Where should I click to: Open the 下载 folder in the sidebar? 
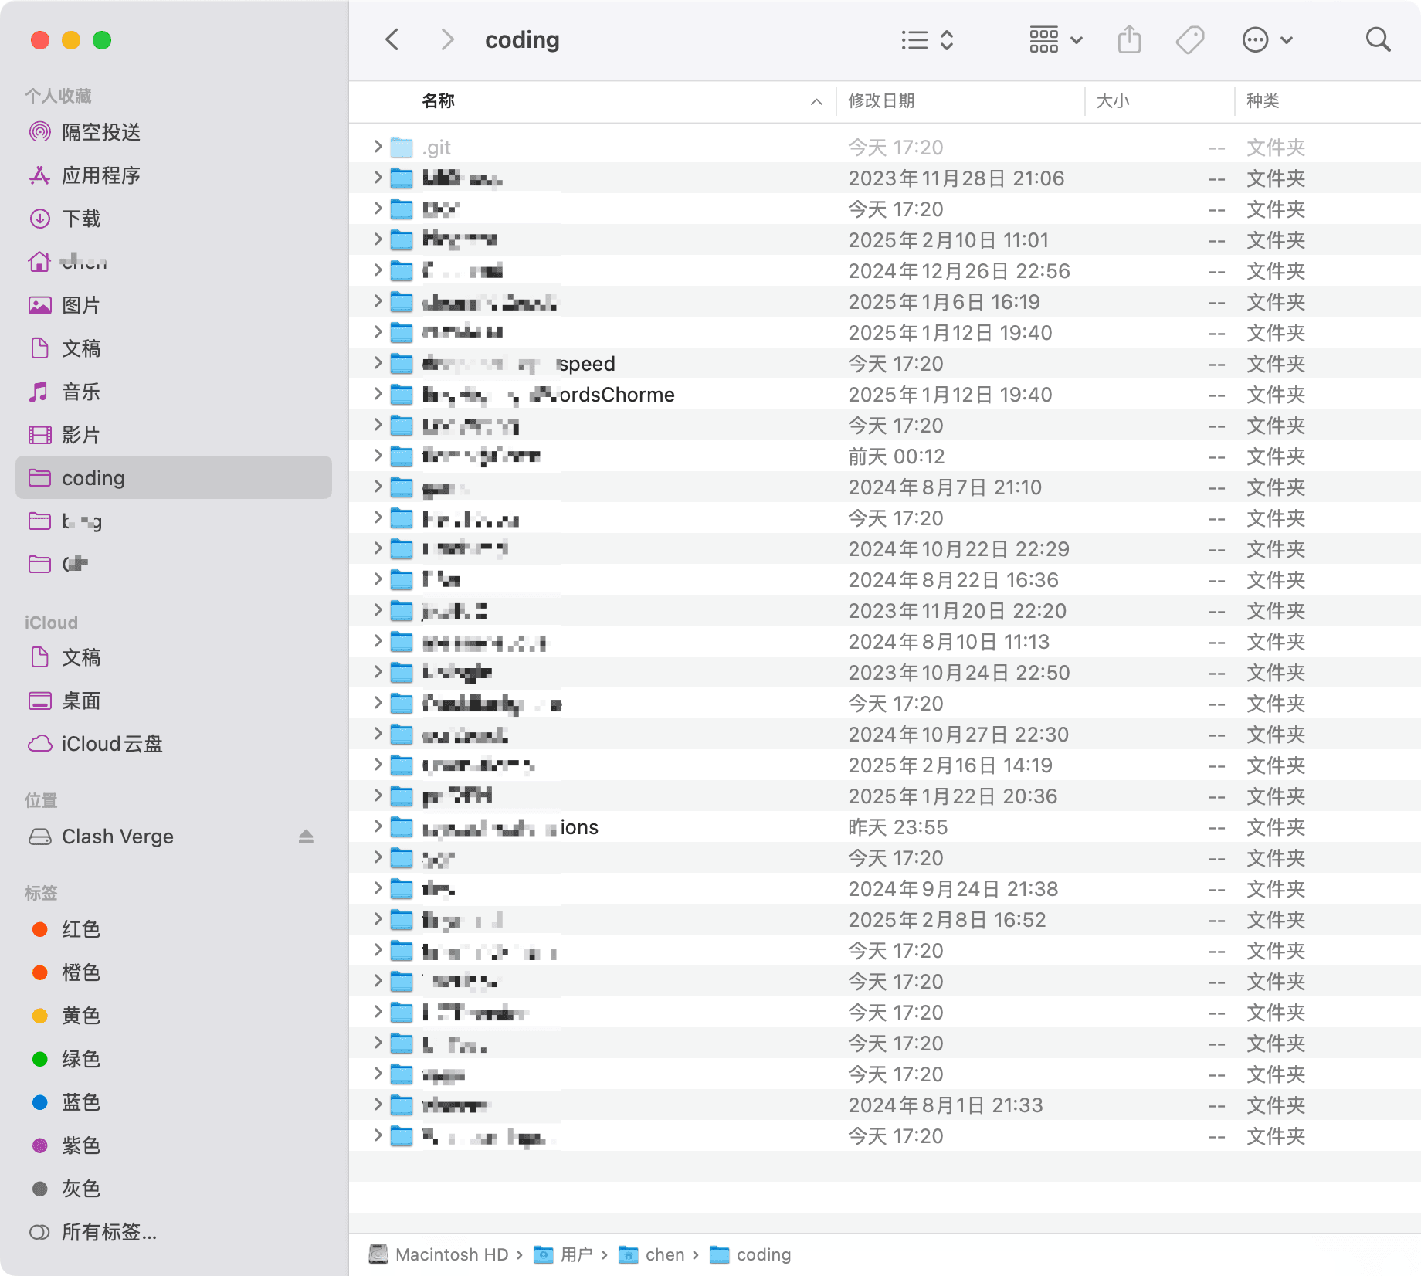pos(81,219)
